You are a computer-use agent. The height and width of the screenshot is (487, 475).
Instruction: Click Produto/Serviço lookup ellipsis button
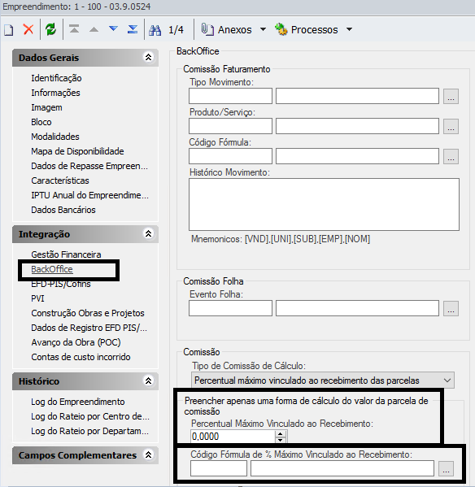tap(451, 126)
